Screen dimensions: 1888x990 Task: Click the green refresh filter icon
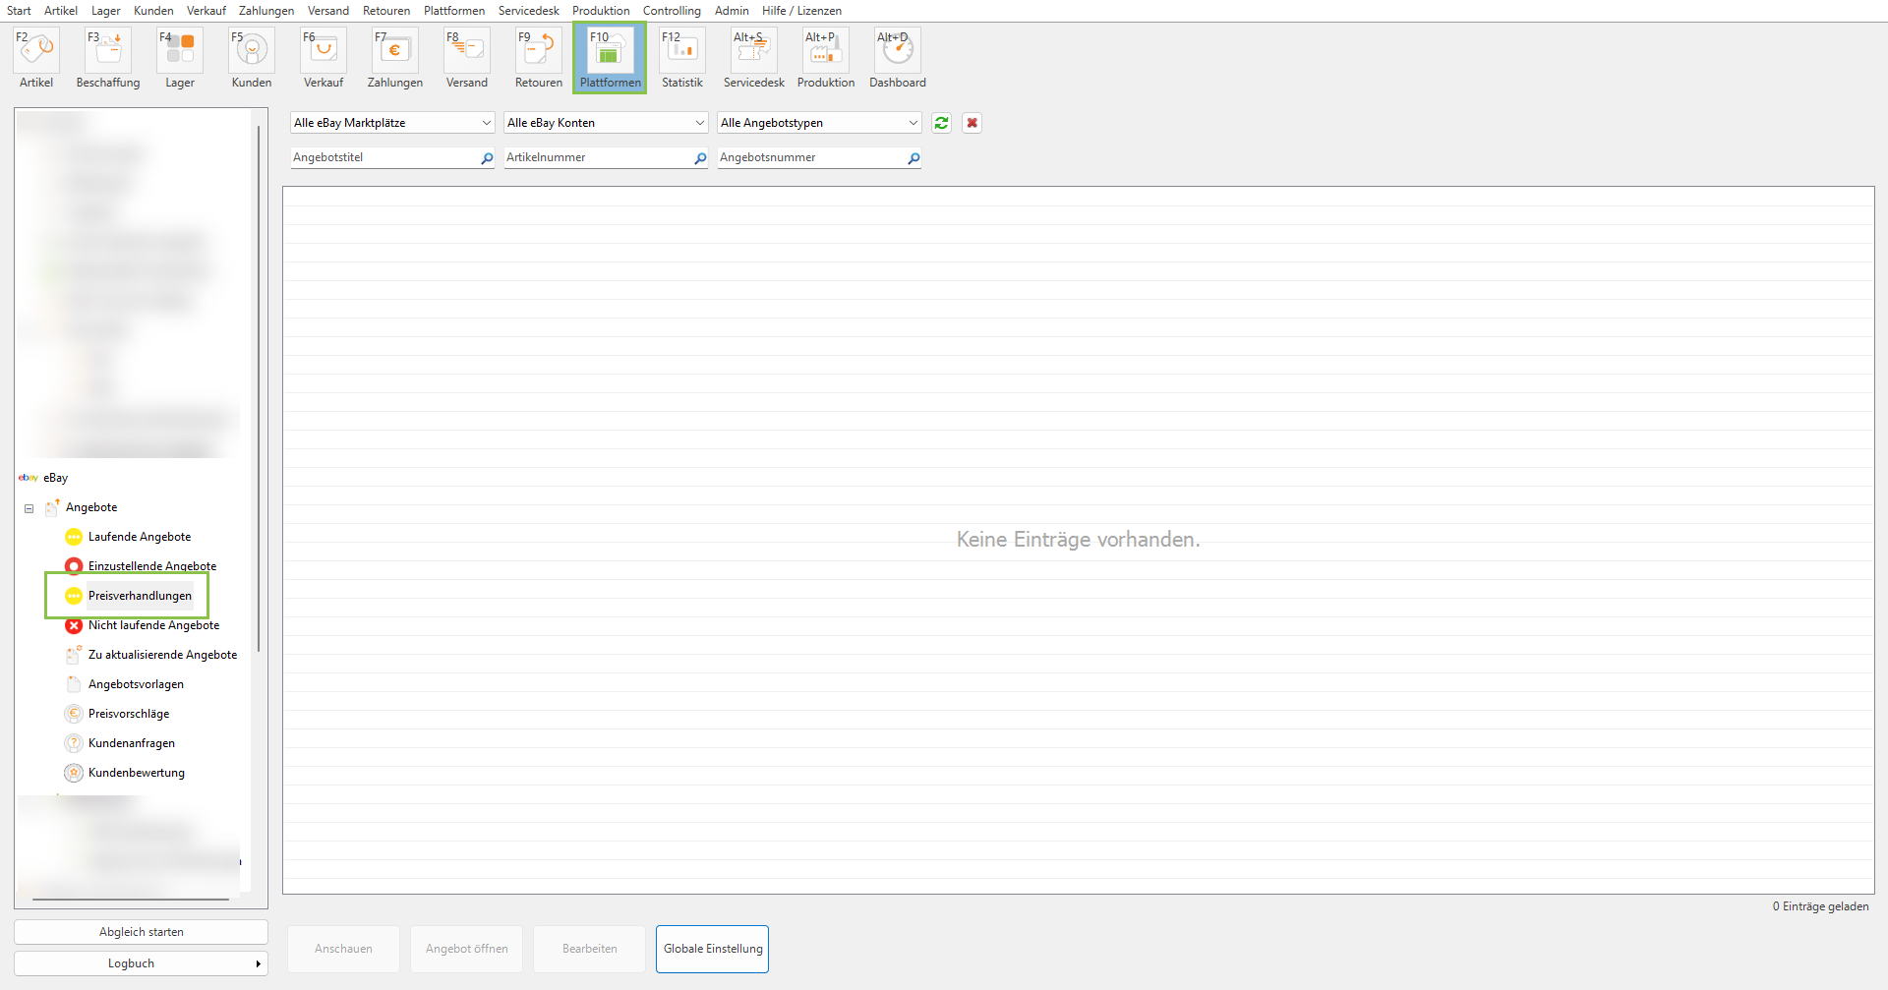tap(942, 123)
